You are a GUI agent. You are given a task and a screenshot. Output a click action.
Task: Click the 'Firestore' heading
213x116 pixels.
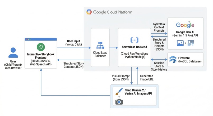[x=184, y=58]
